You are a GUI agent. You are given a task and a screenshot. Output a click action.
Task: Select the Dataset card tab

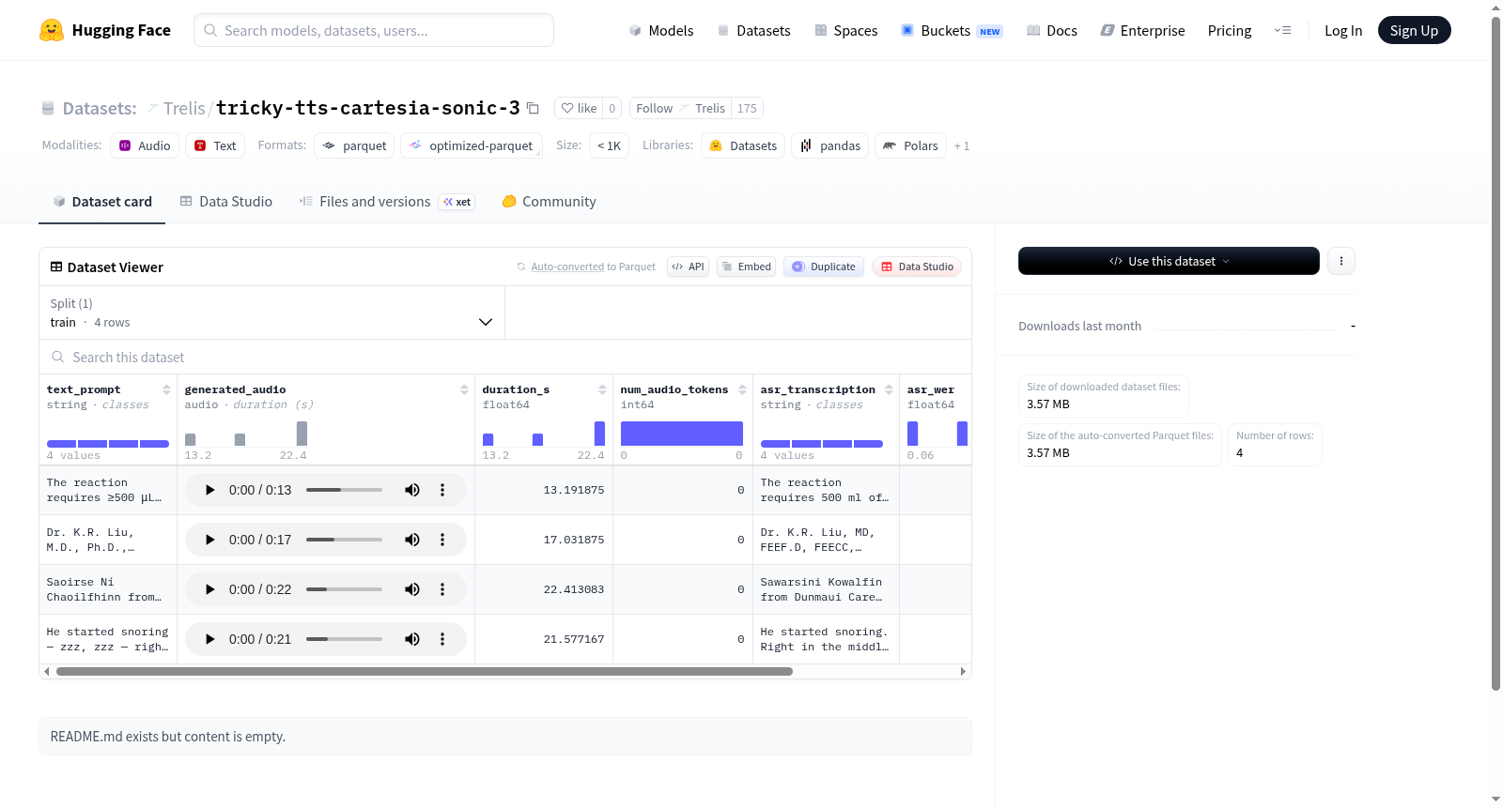[101, 202]
